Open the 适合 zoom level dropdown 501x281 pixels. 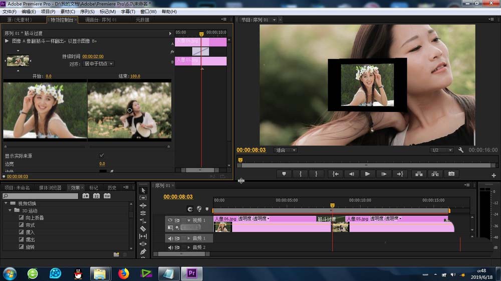(x=286, y=150)
